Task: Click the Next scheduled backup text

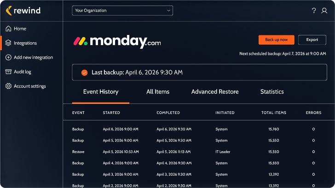Action: point(283,54)
